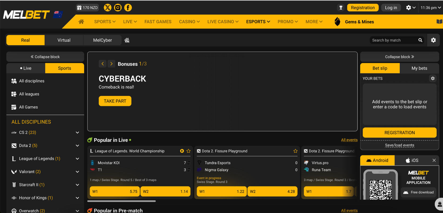Viewport: 443px width, 213px height.
Task: Expand the Valorant discipline chevron
Action: coord(77,172)
